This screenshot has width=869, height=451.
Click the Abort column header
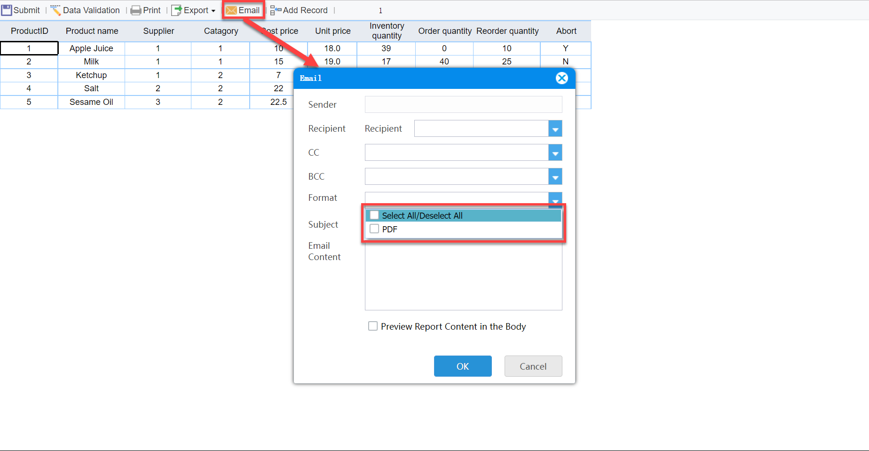566,31
